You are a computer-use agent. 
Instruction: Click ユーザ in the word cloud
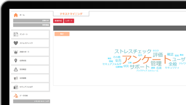coord(179,59)
